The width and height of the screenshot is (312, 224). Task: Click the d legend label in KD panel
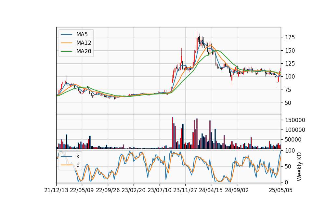point(78,165)
